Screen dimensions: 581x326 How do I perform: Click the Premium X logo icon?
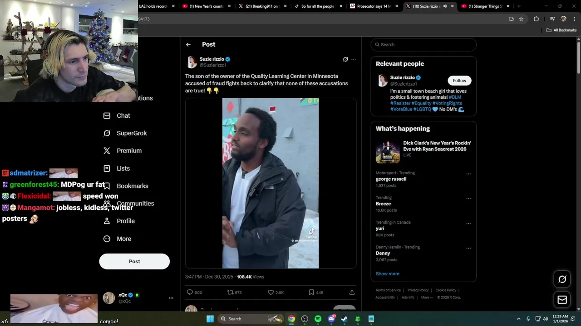coord(107,151)
